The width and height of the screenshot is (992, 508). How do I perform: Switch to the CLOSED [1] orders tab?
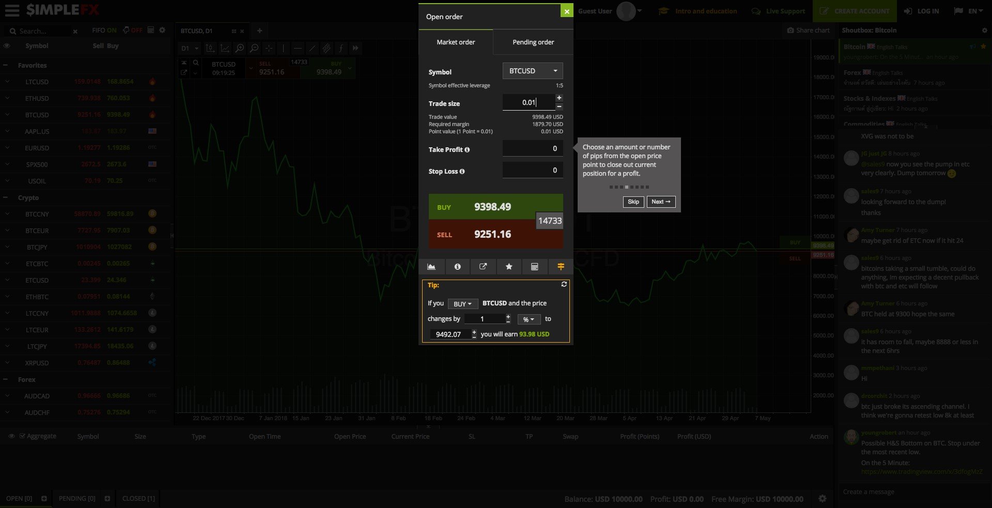[x=138, y=499]
